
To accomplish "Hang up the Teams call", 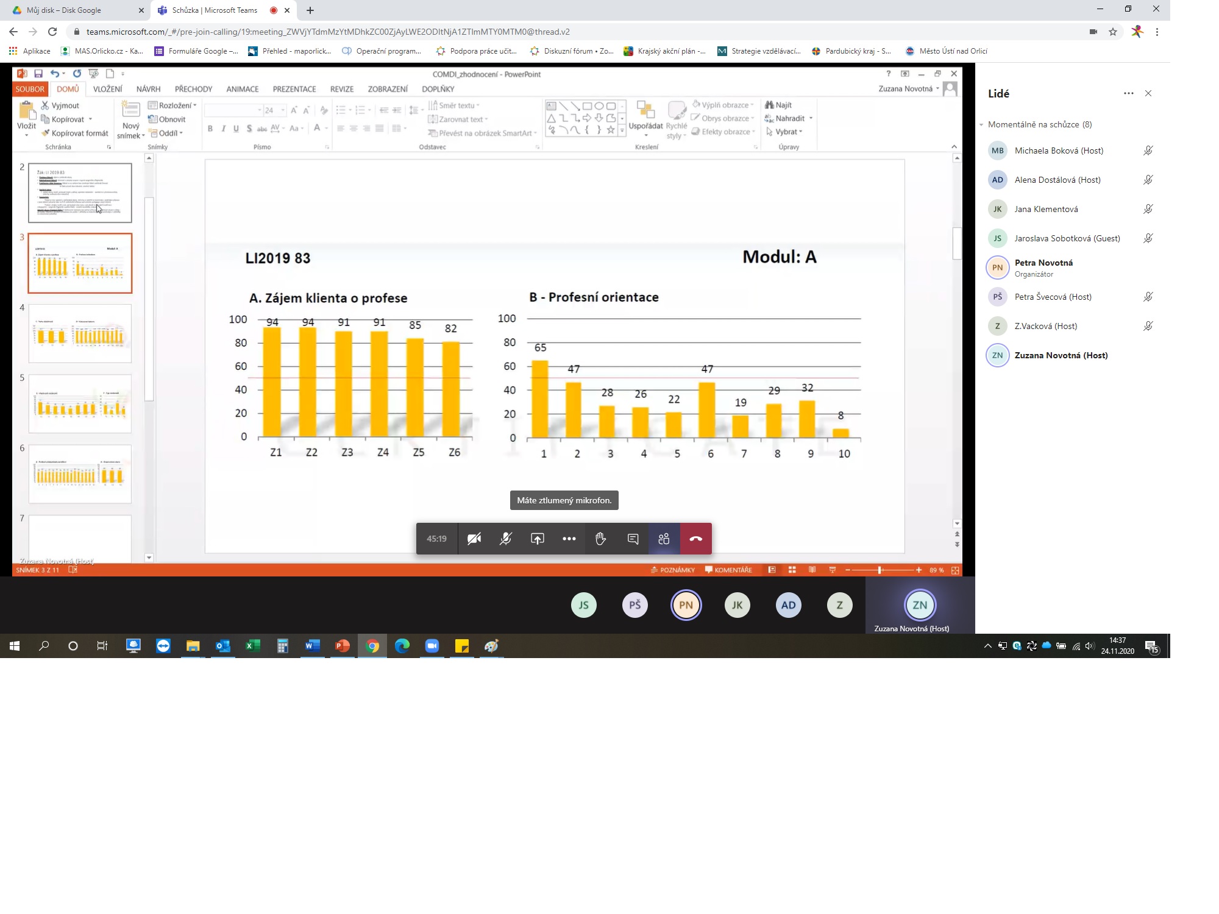I will pyautogui.click(x=695, y=539).
